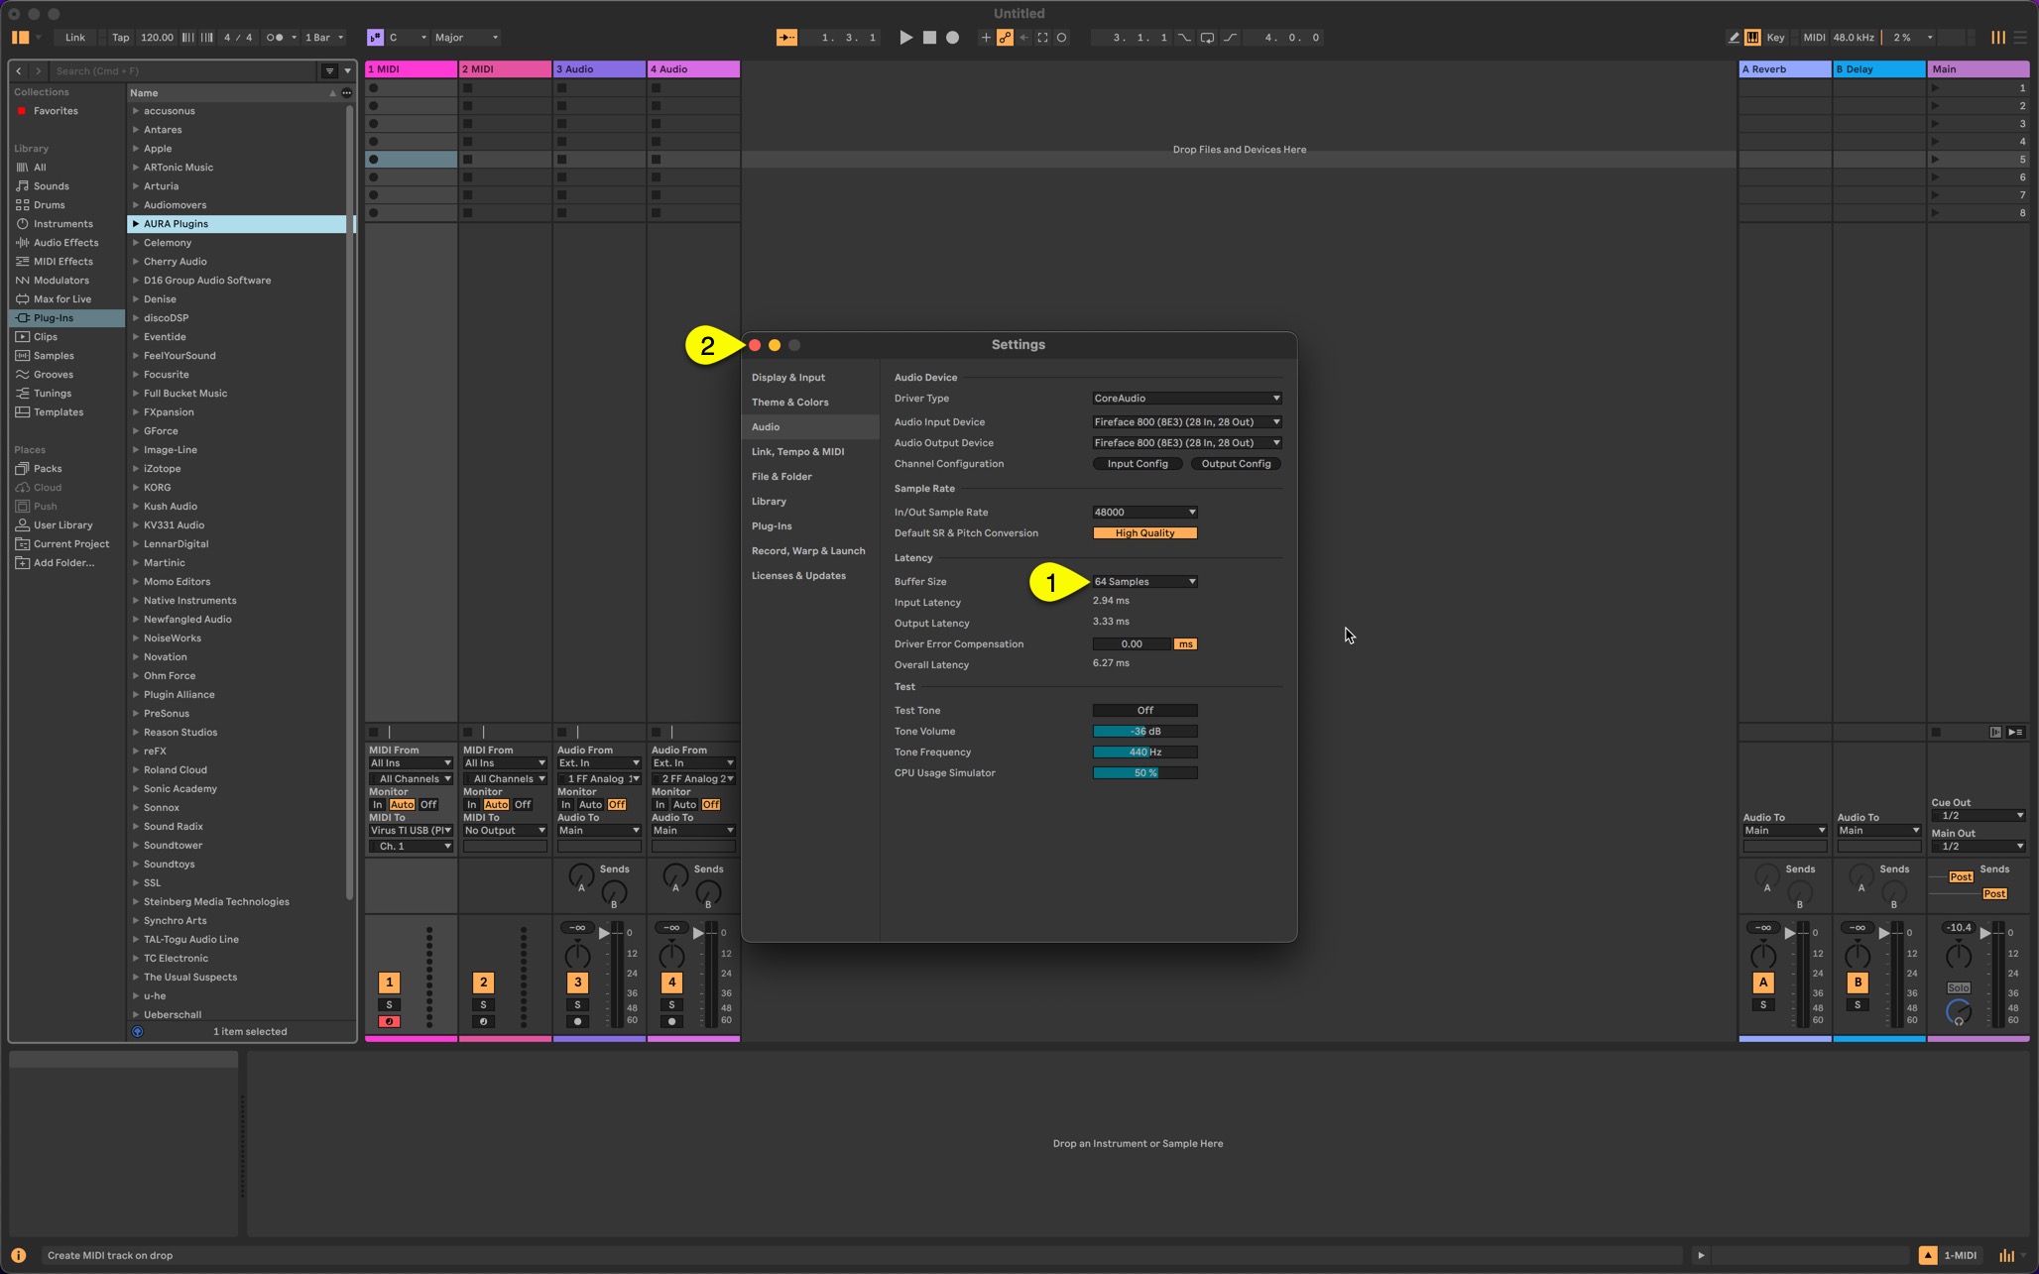2039x1274 pixels.
Task: Toggle the computer MIDI keyboard icon
Action: (1752, 38)
